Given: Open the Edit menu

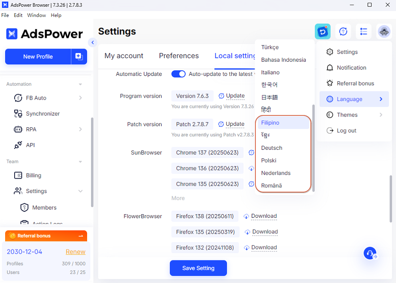Looking at the screenshot, I should point(18,15).
